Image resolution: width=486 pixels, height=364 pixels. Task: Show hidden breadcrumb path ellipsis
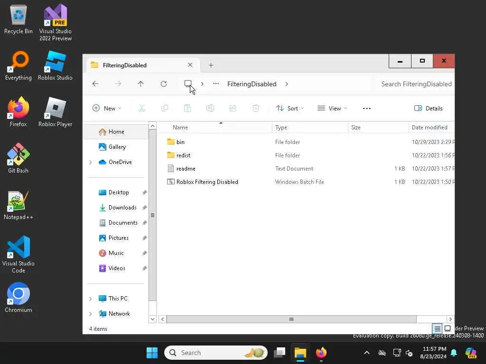click(x=216, y=83)
